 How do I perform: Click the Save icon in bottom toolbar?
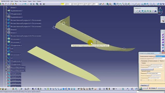tap(3, 89)
